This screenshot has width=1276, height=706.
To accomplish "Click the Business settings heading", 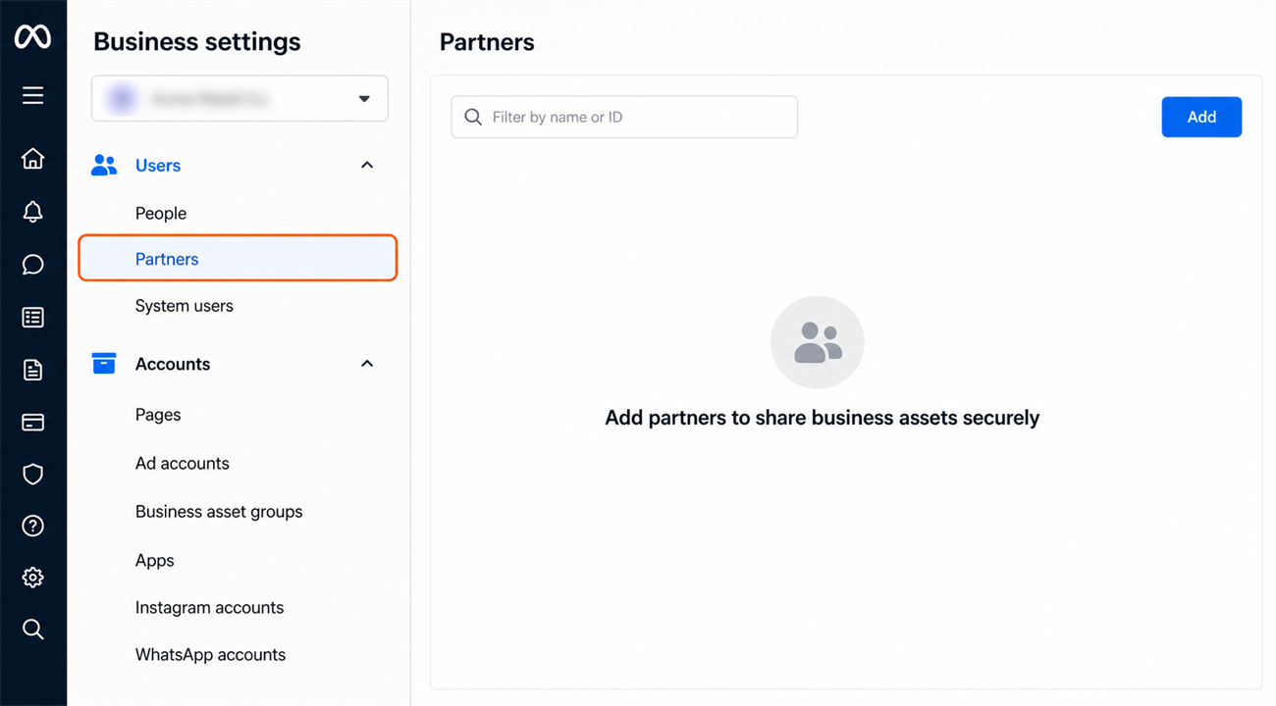I will click(197, 42).
